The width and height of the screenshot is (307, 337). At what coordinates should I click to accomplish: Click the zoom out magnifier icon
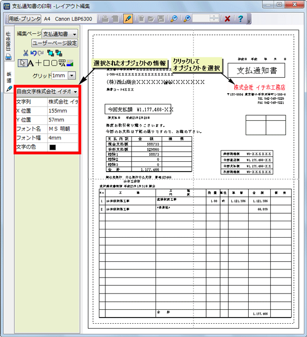click(174, 18)
